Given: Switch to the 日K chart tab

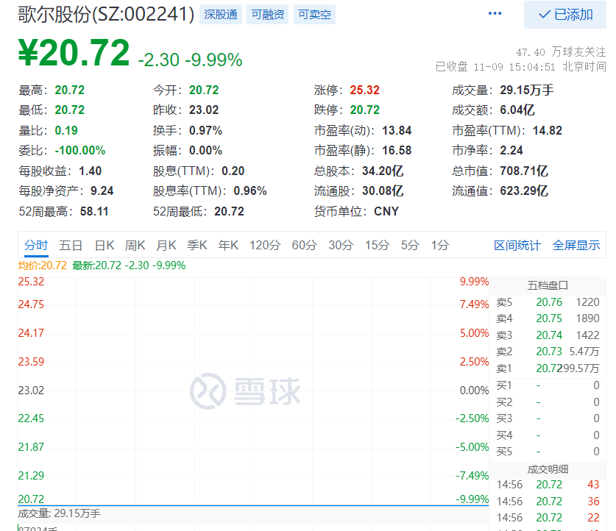Looking at the screenshot, I should [105, 246].
